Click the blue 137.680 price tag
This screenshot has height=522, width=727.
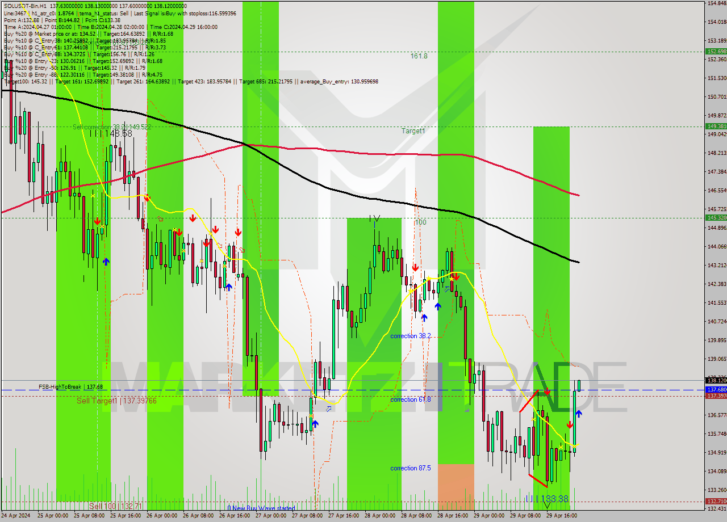[x=716, y=390]
